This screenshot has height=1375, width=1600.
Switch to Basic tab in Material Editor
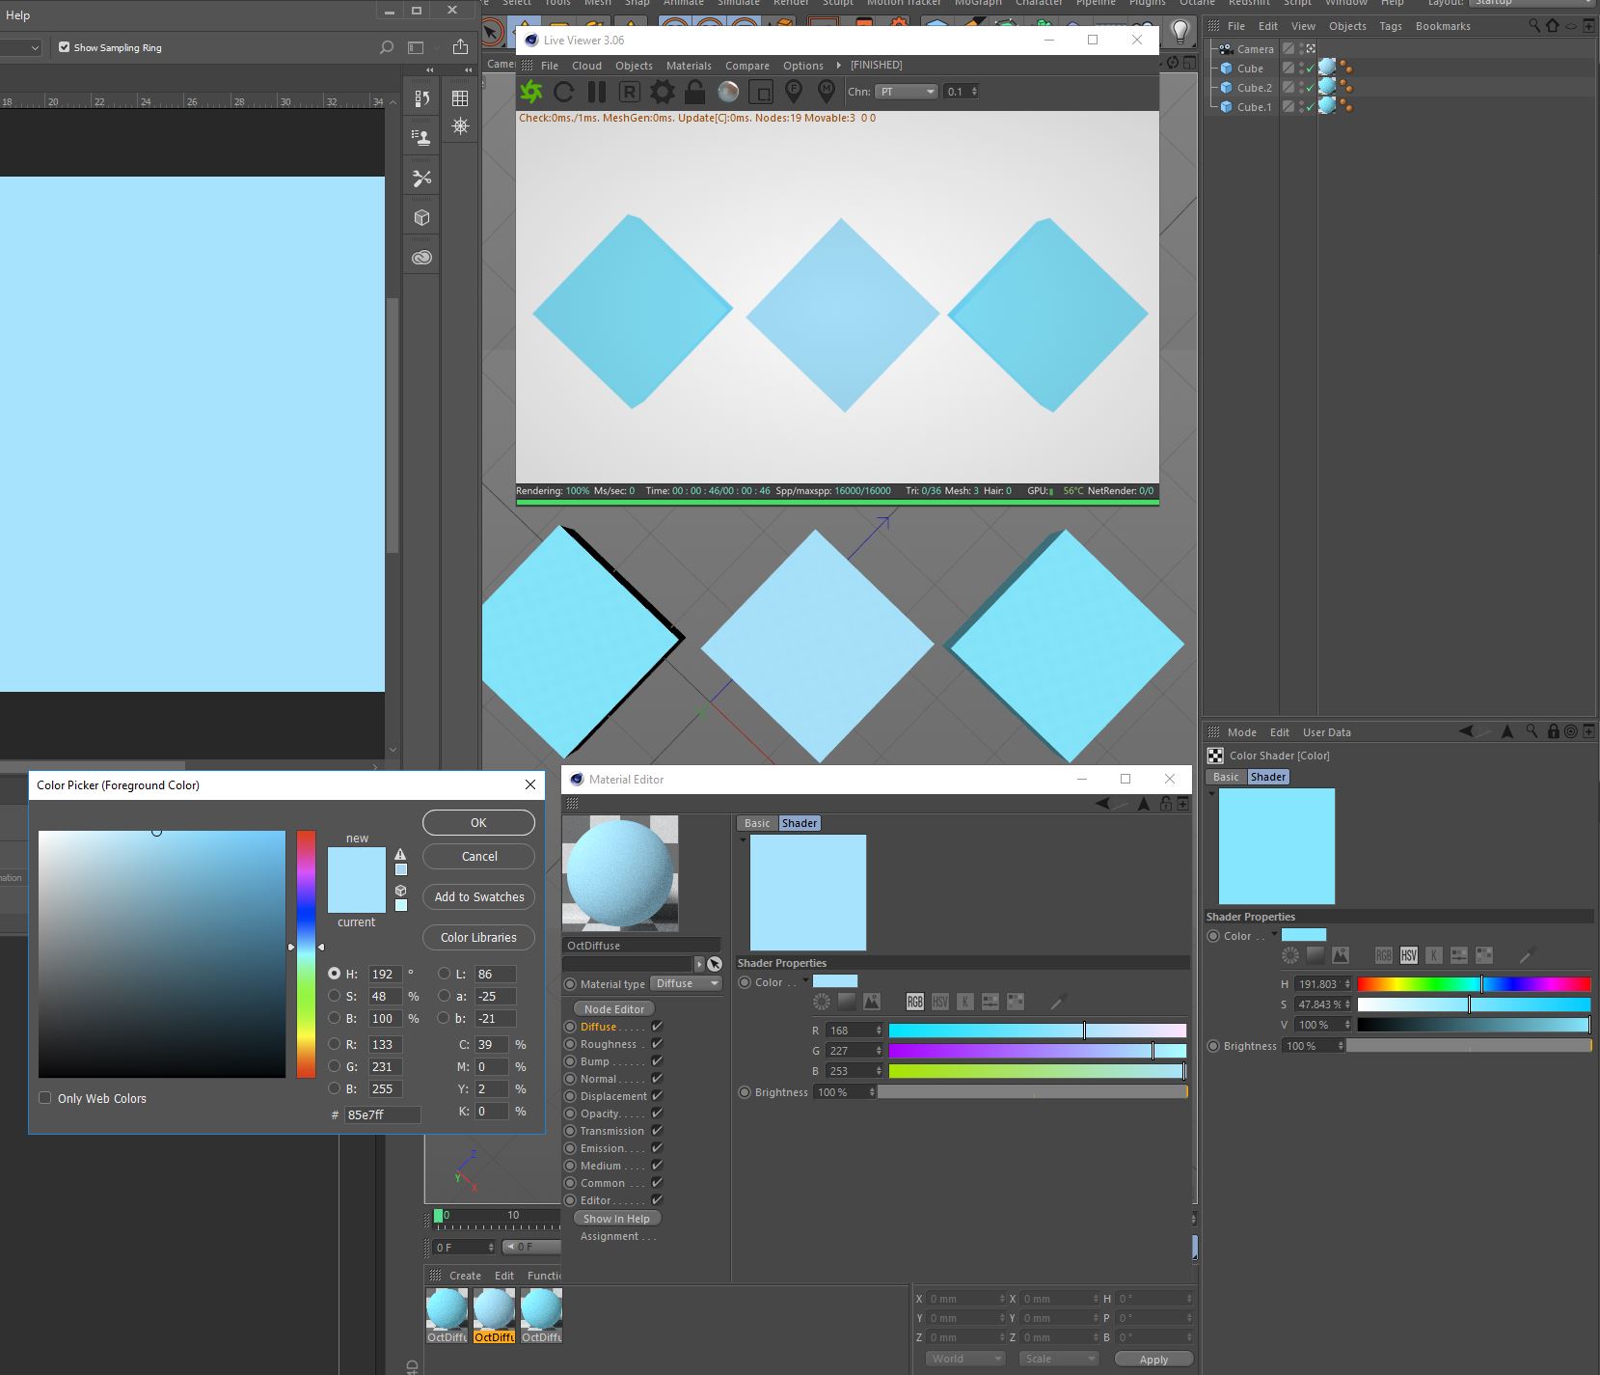click(x=757, y=823)
